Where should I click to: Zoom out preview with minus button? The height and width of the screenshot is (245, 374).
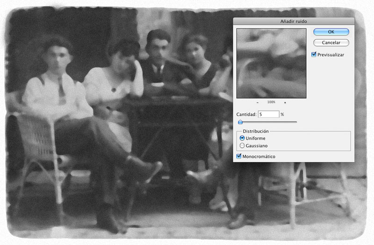click(x=258, y=103)
